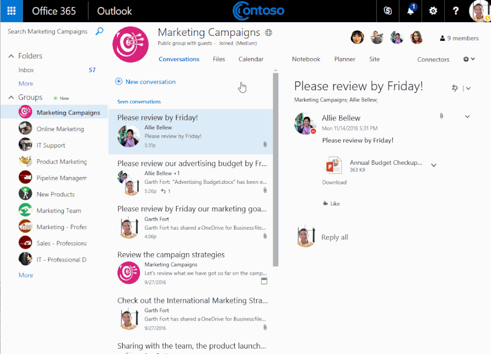Click the Sales - Professional group icon
Viewport: 491px width, 354px height.
tap(26, 242)
